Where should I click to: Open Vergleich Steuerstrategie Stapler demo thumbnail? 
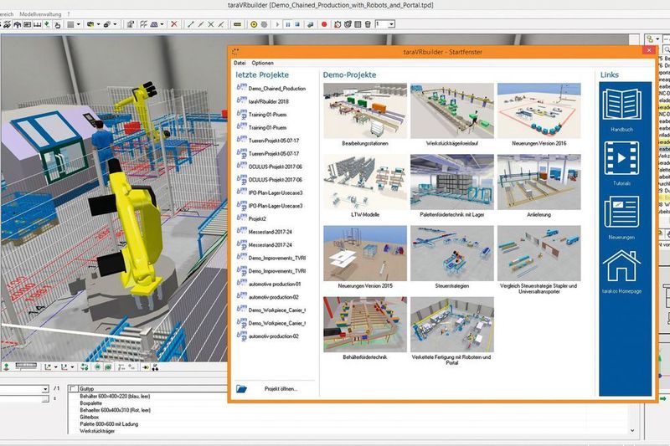click(x=539, y=254)
